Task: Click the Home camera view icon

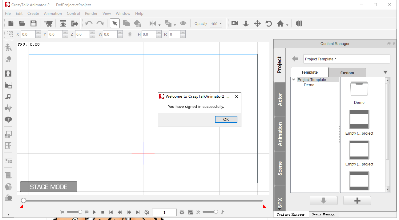Action: coord(280,24)
